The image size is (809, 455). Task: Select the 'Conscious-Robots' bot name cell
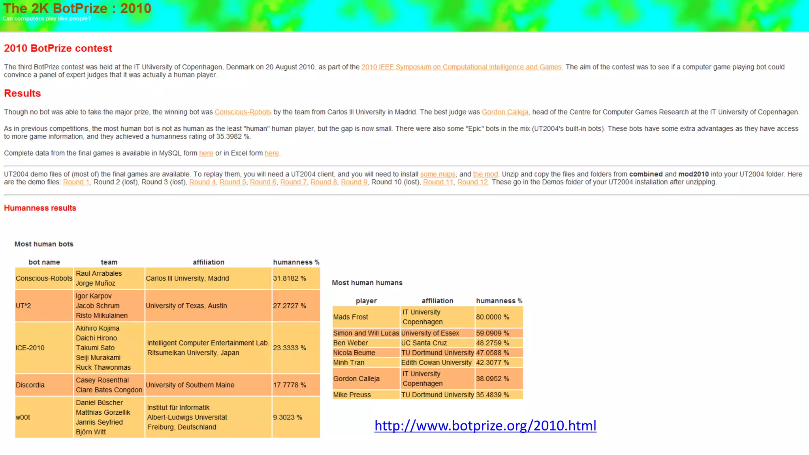[44, 278]
